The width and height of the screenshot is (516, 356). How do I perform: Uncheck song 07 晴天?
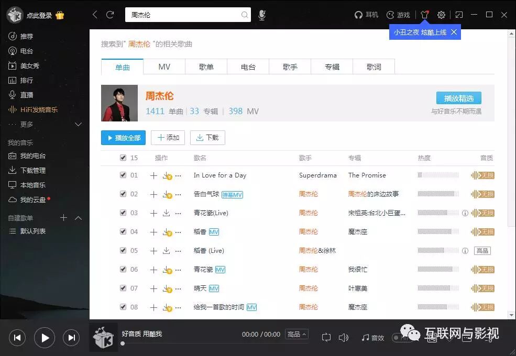click(x=123, y=288)
